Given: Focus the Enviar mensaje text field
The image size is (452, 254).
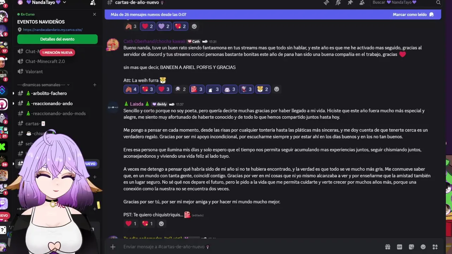Looking at the screenshot, I should (247, 247).
